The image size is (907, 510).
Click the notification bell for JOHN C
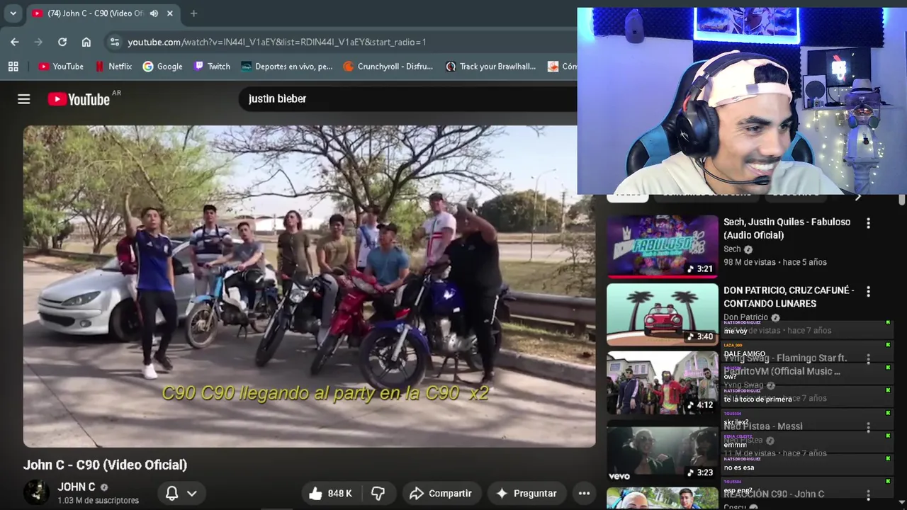click(x=171, y=493)
